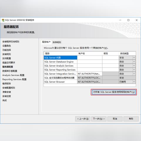Click 设置角色 step in sidebar
Image resolution: width=141 pixels, height=141 pixels.
tap(6, 46)
